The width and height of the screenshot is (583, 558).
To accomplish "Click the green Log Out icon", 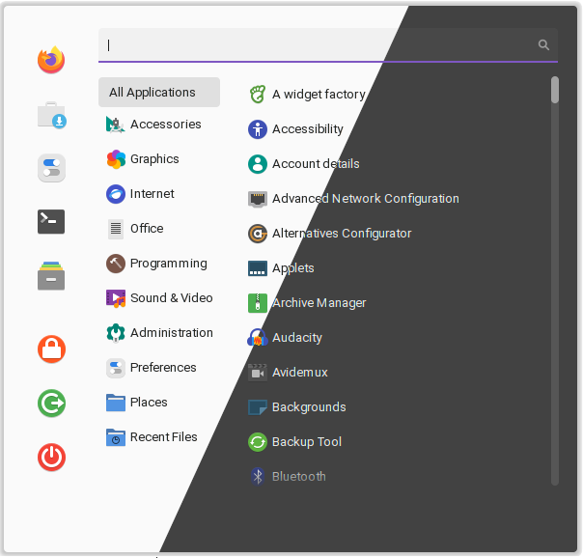I will tap(51, 403).
